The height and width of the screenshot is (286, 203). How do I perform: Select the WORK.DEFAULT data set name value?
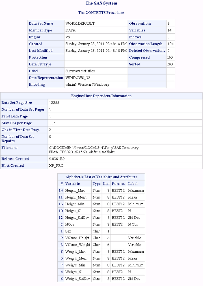point(80,23)
